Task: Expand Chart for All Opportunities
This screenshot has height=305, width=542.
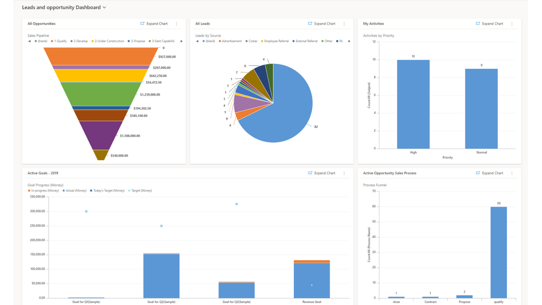Action: point(154,24)
